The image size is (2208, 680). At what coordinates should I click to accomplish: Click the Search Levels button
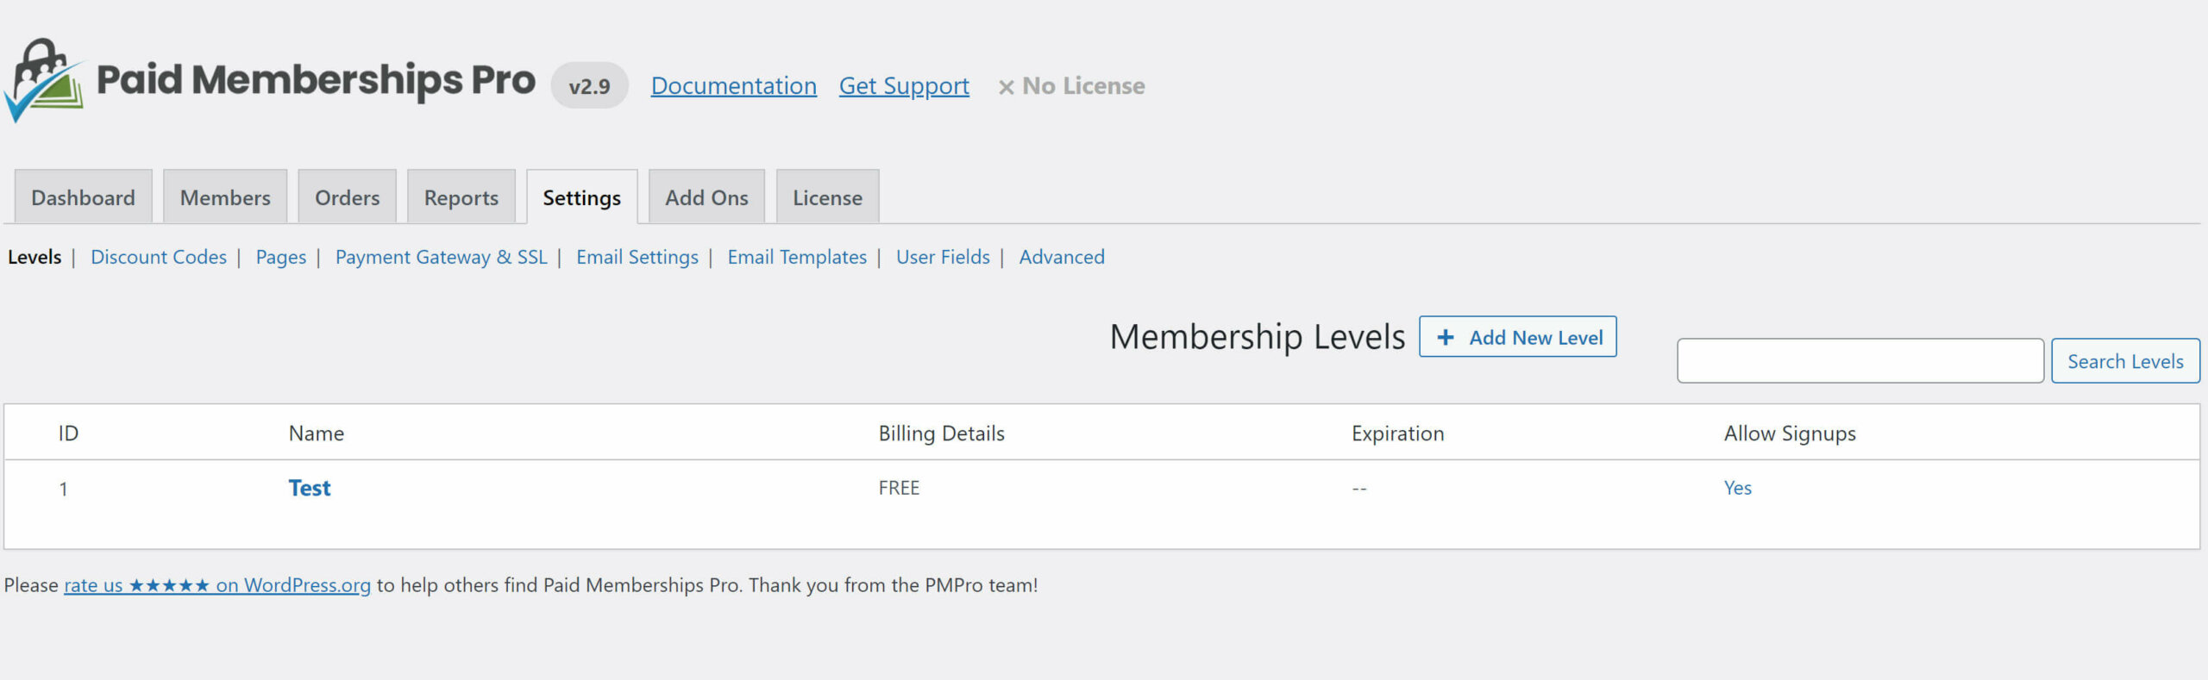click(2125, 361)
